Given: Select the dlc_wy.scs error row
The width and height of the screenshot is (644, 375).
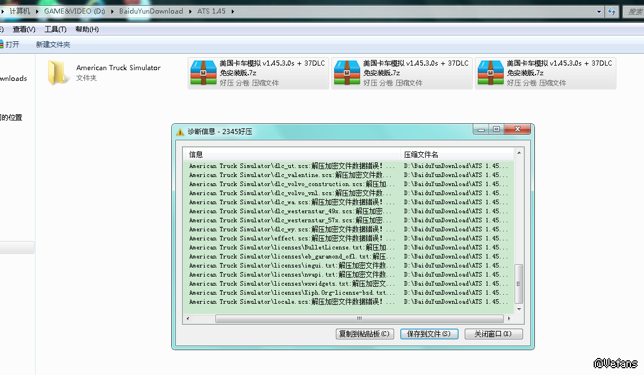Looking at the screenshot, I should [348, 229].
